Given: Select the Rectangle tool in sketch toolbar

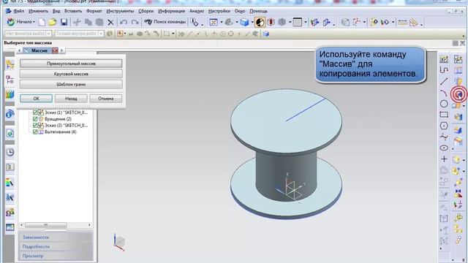Looking at the screenshot, I should [x=444, y=115].
